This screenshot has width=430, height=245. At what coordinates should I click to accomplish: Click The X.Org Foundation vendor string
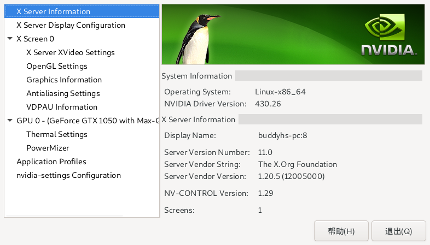click(298, 164)
